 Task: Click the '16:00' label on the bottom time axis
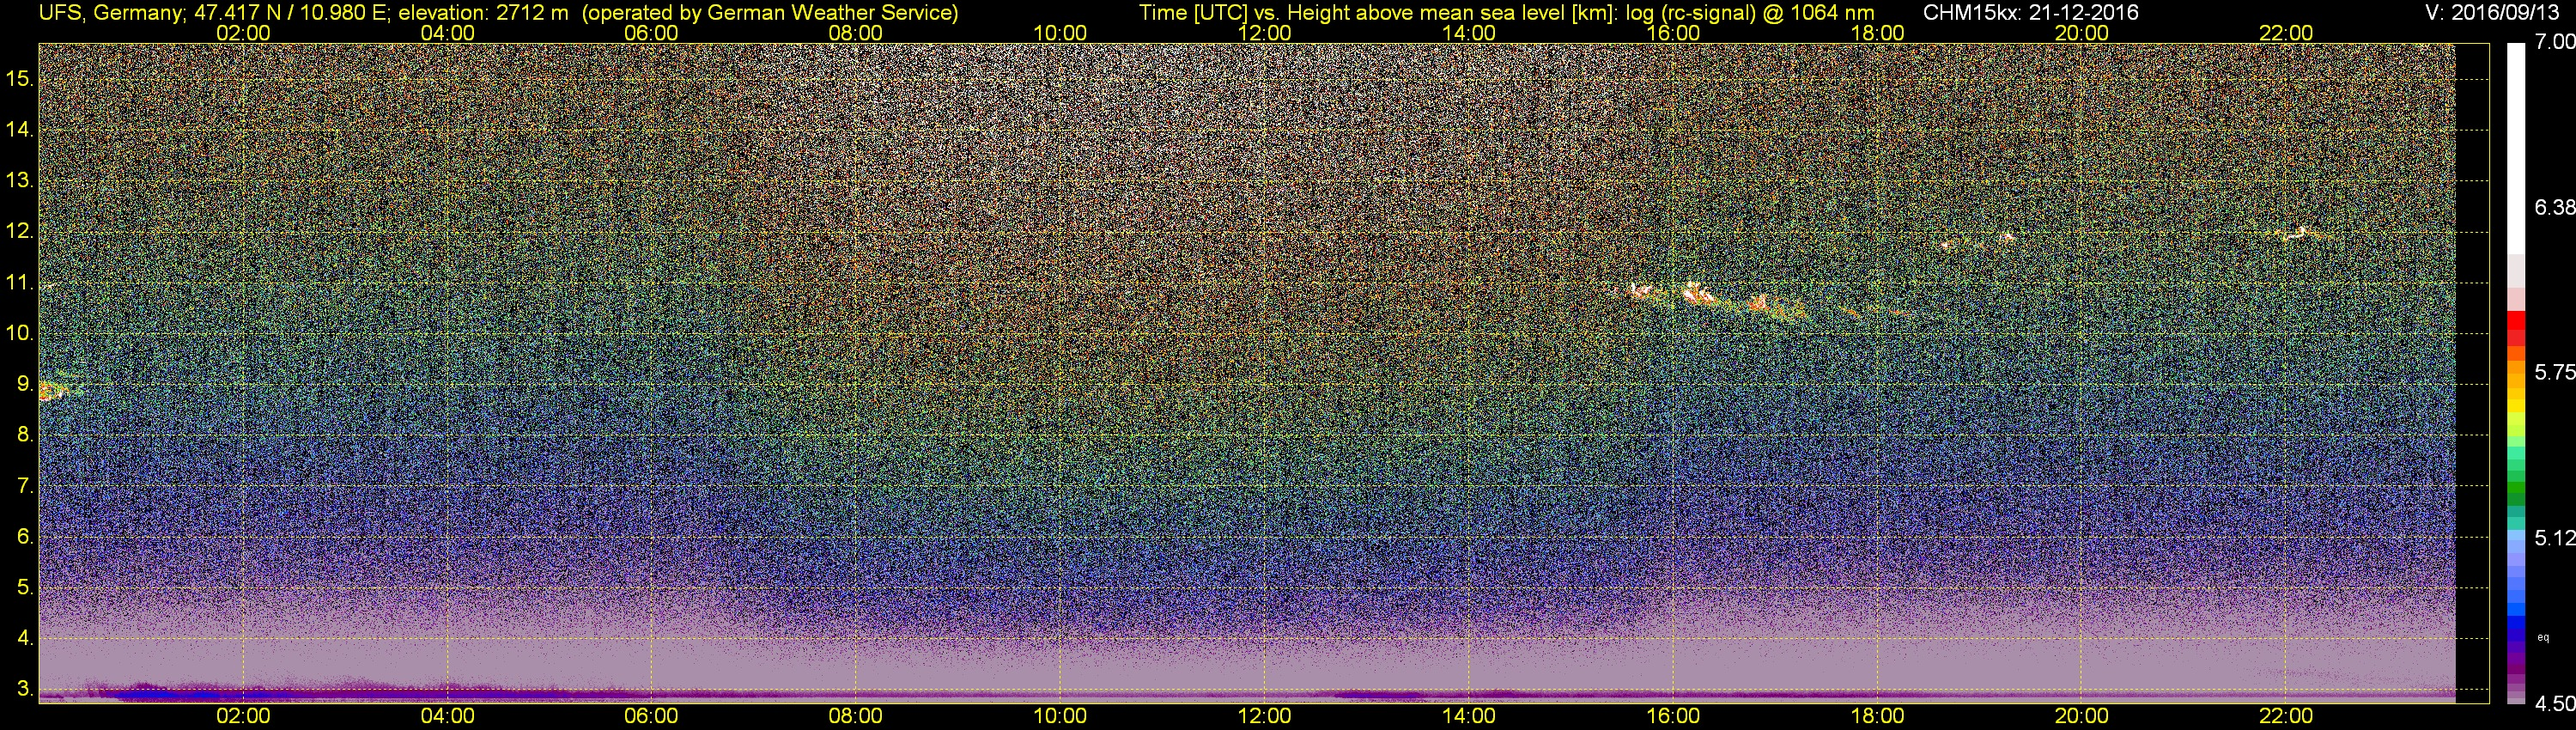[1673, 716]
